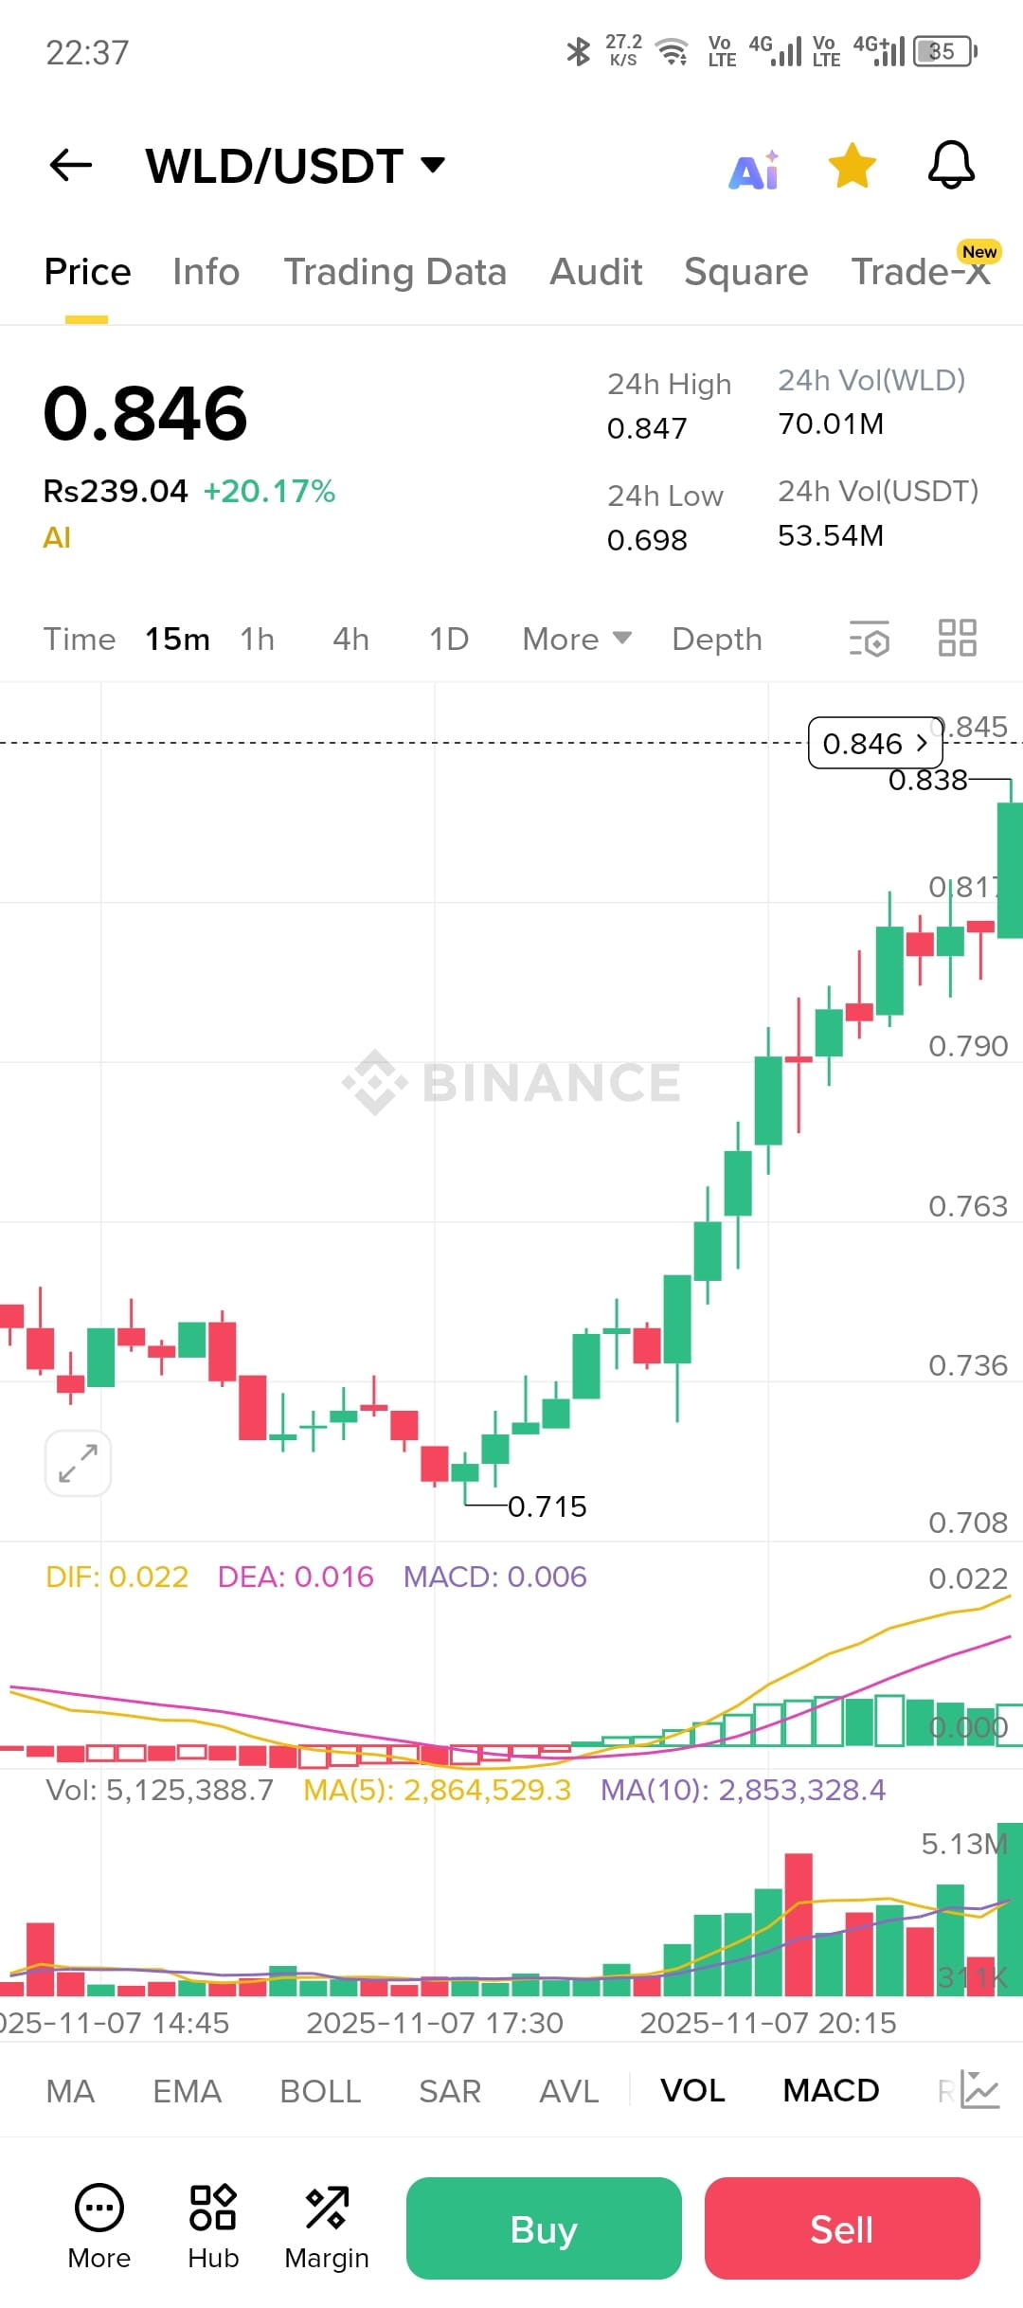Open chart settings icon
This screenshot has height=2308, width=1023.
point(870,639)
